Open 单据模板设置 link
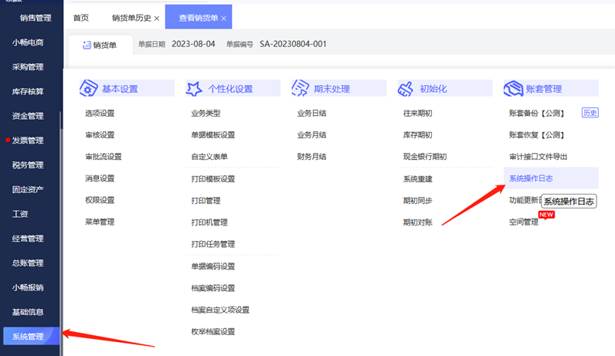The image size is (615, 356). point(213,135)
